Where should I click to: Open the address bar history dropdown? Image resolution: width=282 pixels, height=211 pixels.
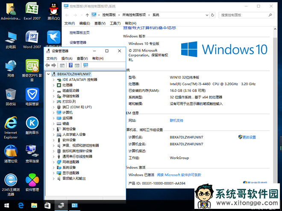pyautogui.click(x=207, y=15)
